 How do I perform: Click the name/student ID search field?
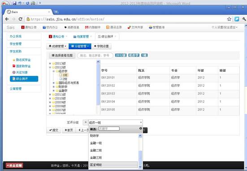pos(95,55)
